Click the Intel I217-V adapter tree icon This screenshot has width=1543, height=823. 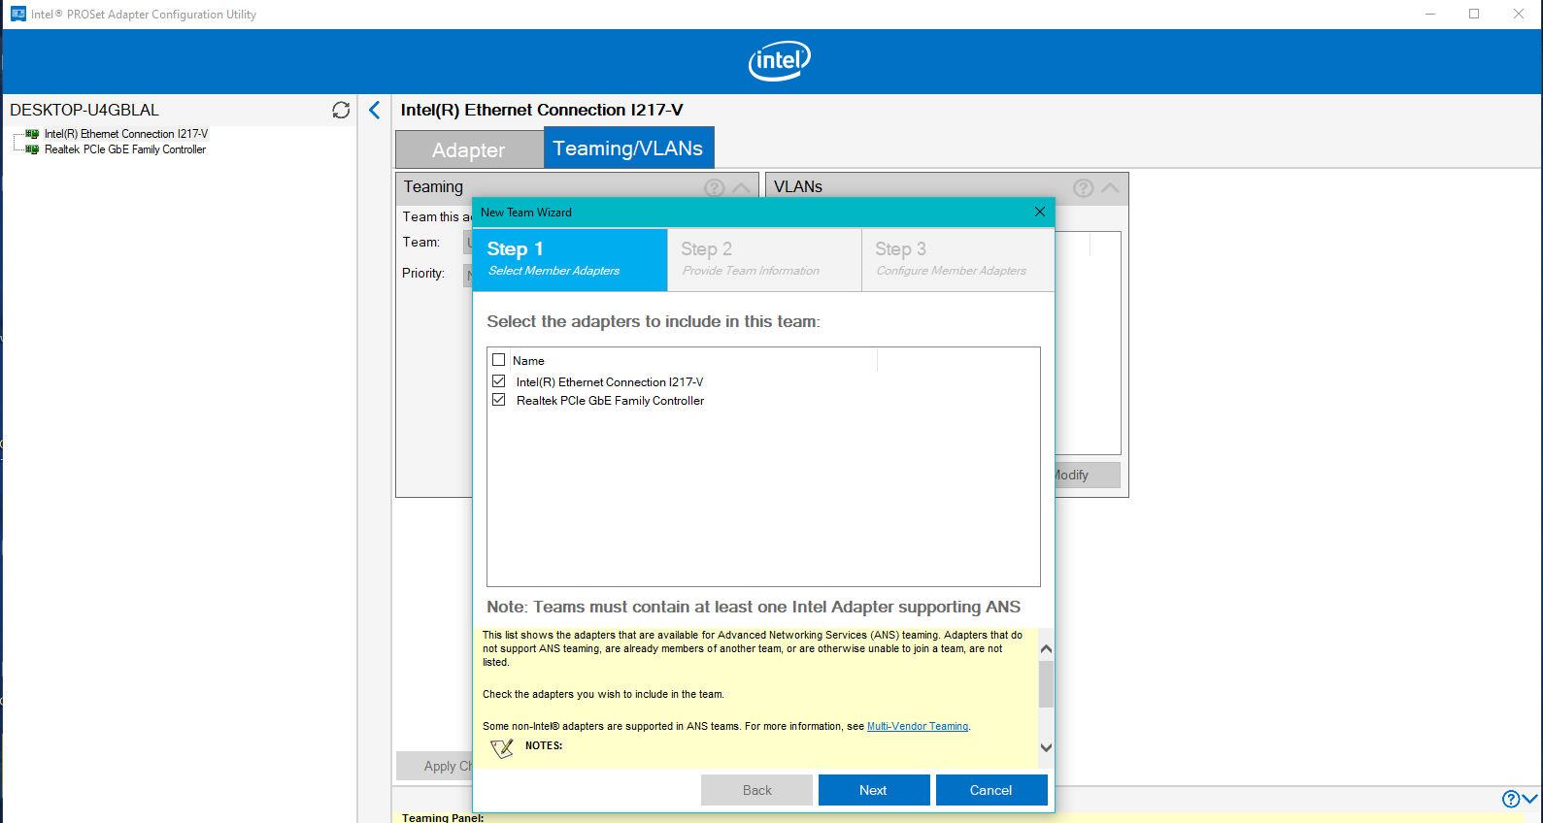tap(32, 134)
